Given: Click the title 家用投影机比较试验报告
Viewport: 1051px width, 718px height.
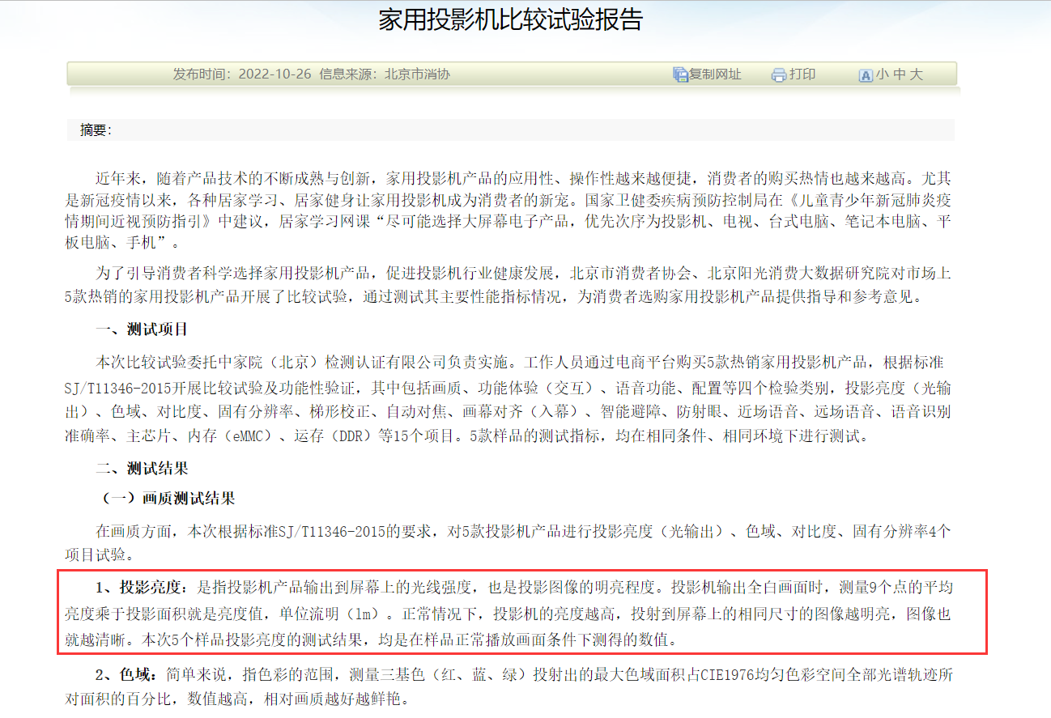Looking at the screenshot, I should tap(511, 19).
